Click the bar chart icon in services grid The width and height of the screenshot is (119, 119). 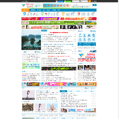tap(94, 40)
